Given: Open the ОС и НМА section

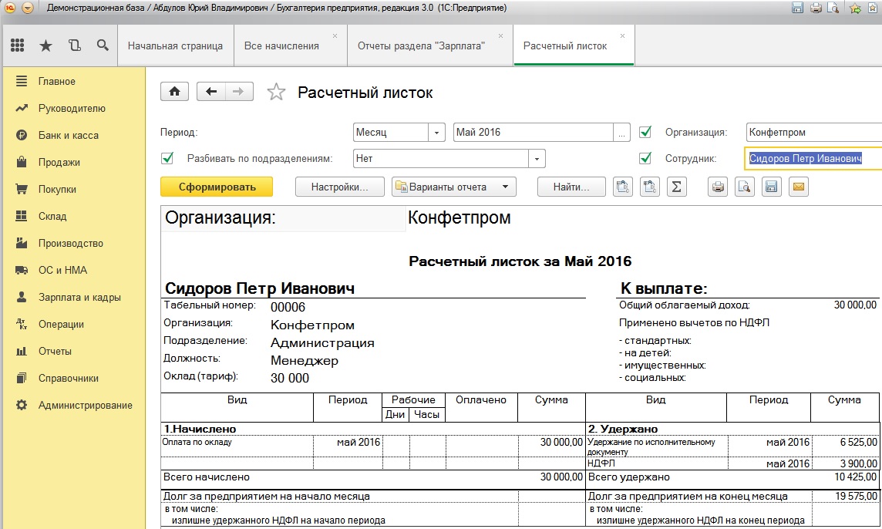Looking at the screenshot, I should [73, 271].
